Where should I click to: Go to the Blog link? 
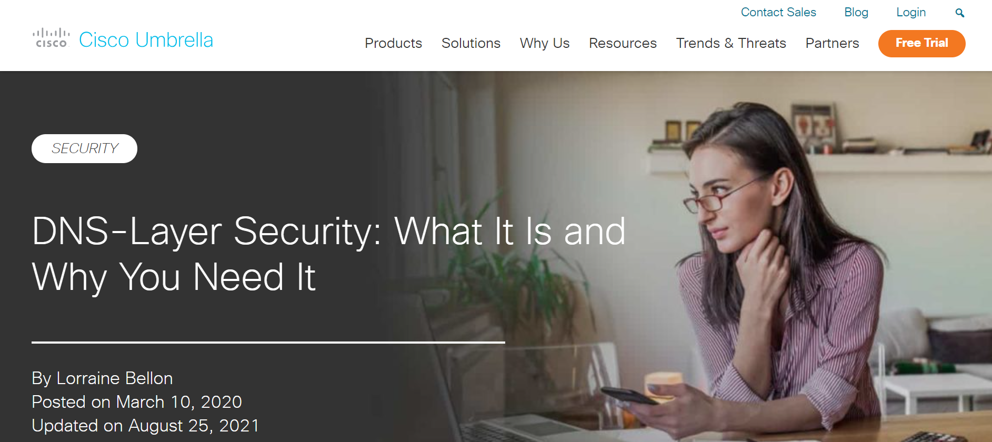856,12
